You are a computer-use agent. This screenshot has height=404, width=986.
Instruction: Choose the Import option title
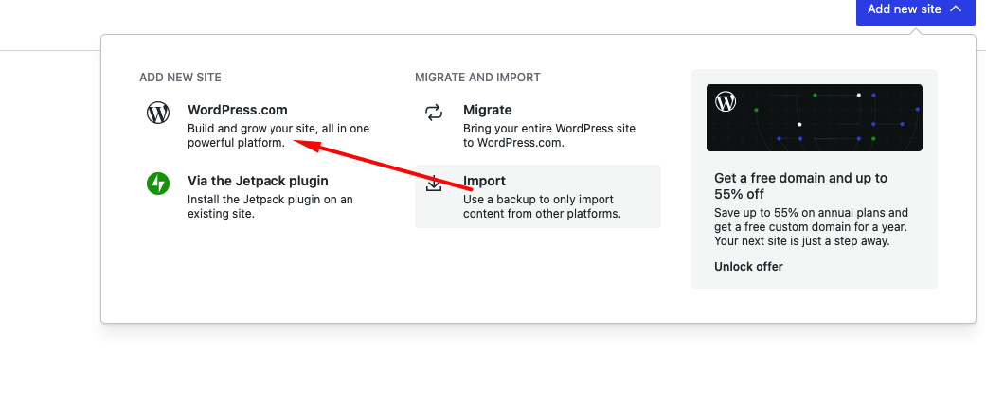(x=484, y=181)
